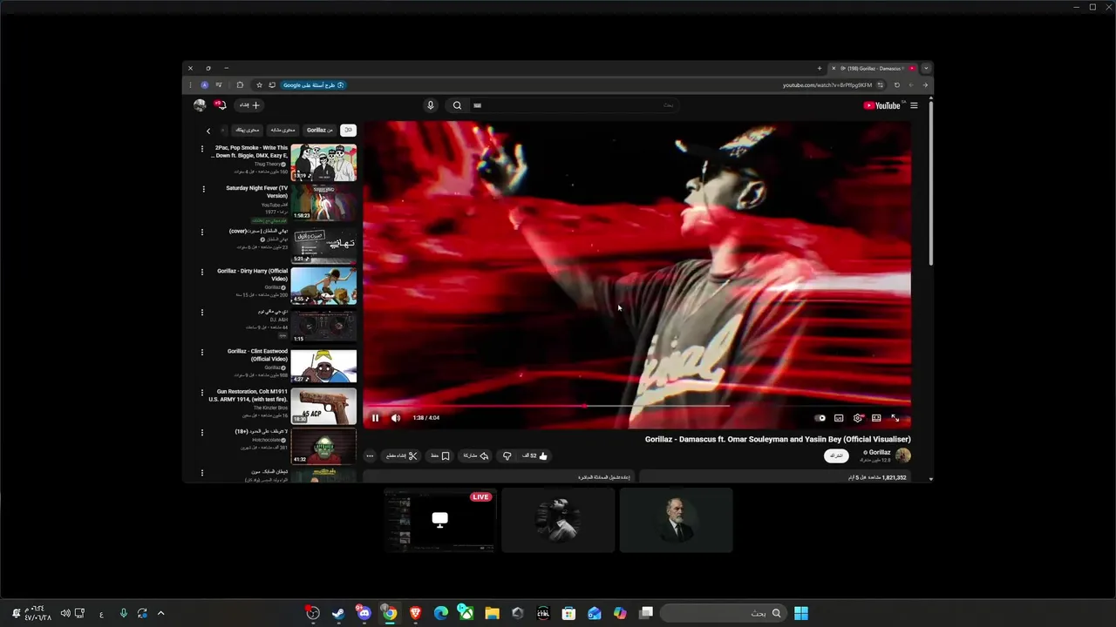Pause the playing video
The height and width of the screenshot is (627, 1116).
coord(376,418)
